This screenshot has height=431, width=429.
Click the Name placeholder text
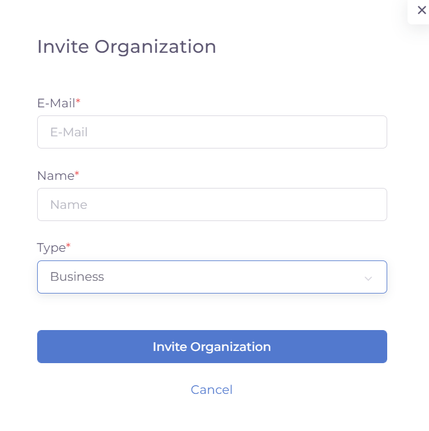[69, 205]
